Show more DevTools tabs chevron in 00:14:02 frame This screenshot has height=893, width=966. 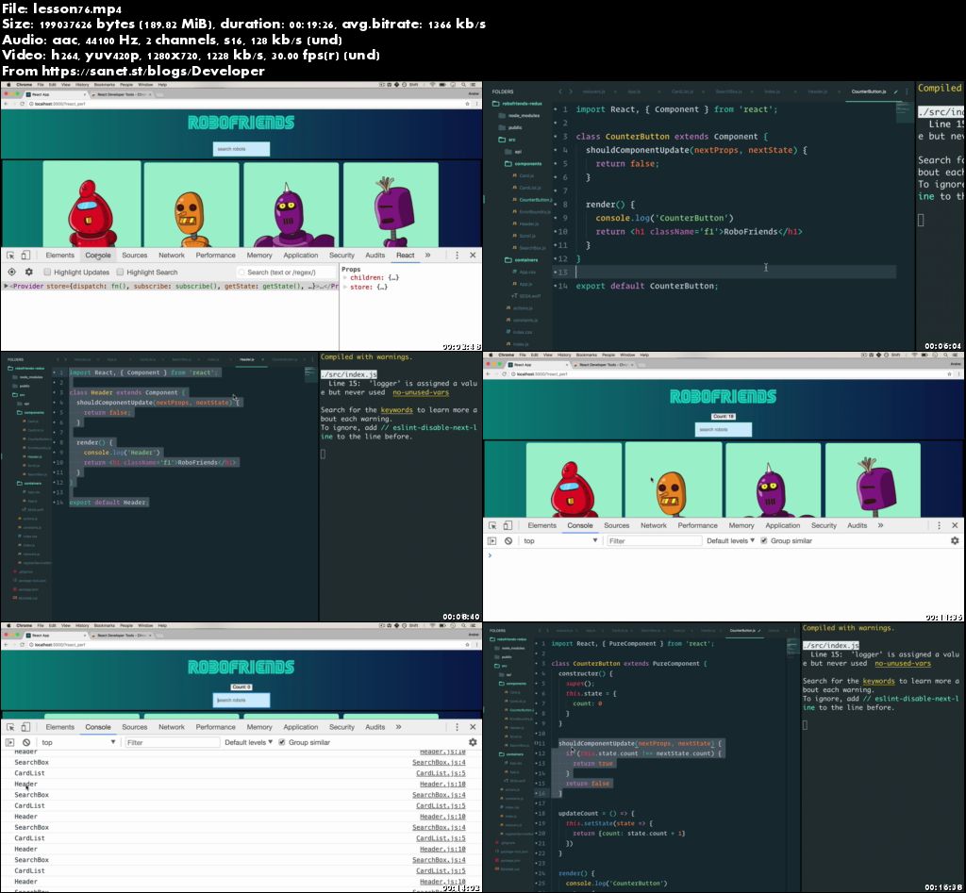click(399, 727)
